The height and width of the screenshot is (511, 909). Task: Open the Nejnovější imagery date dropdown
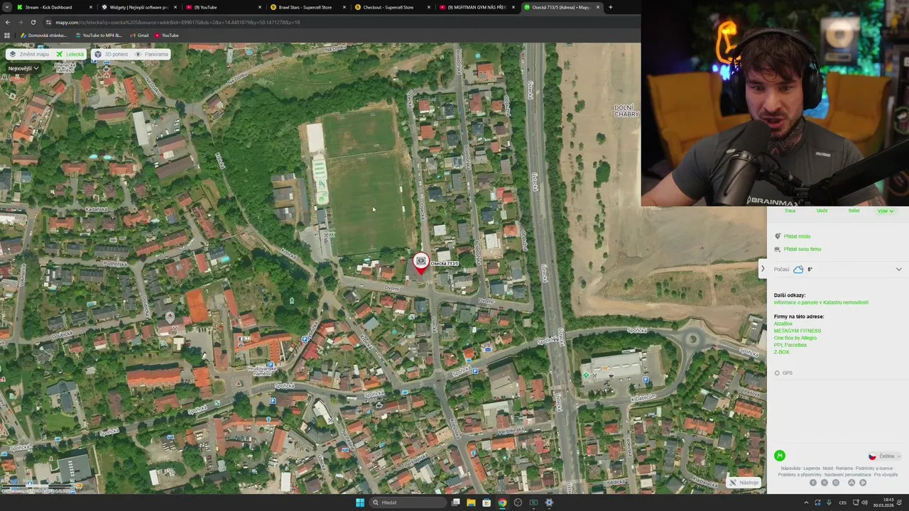pos(23,68)
